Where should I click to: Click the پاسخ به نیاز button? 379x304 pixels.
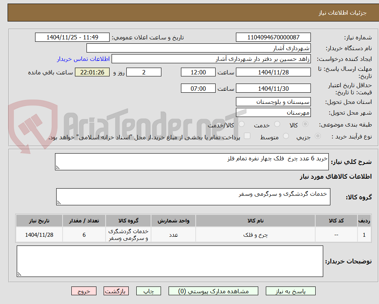click(291, 291)
